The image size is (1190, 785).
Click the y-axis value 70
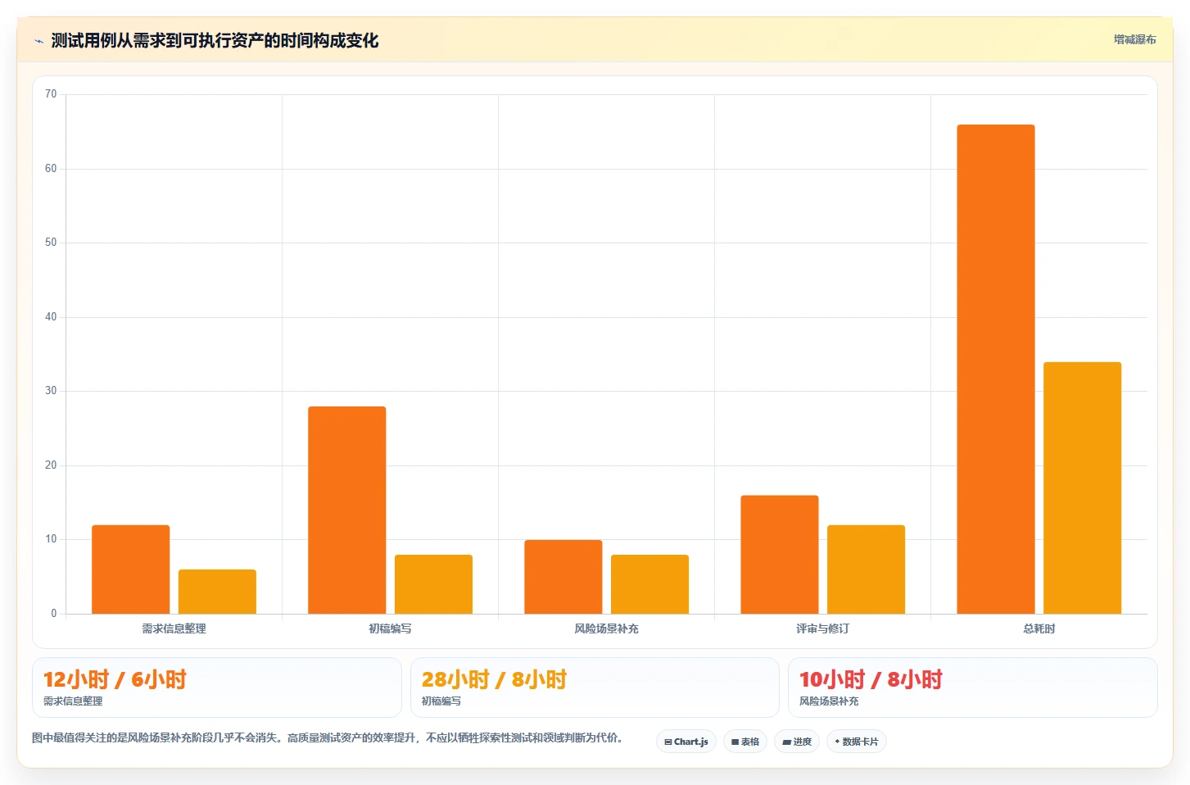pos(51,94)
